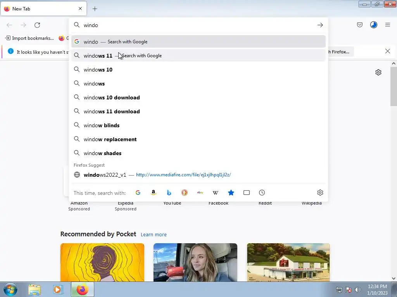397x297 pixels.
Task: Click the Wikipedia shortcut label
Action: point(312,203)
